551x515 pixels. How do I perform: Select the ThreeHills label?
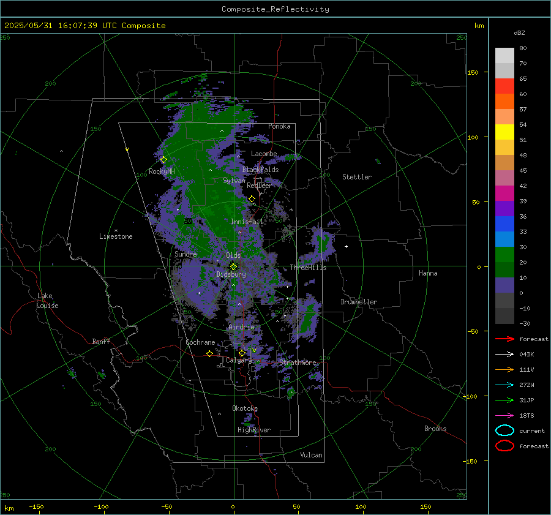(x=308, y=268)
